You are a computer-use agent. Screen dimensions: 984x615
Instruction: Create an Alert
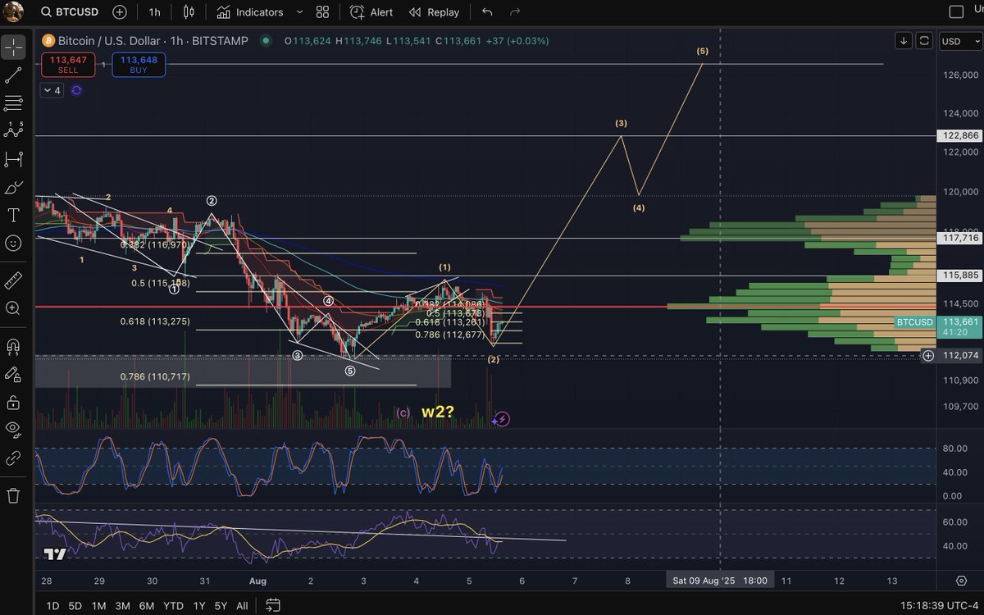coord(371,12)
